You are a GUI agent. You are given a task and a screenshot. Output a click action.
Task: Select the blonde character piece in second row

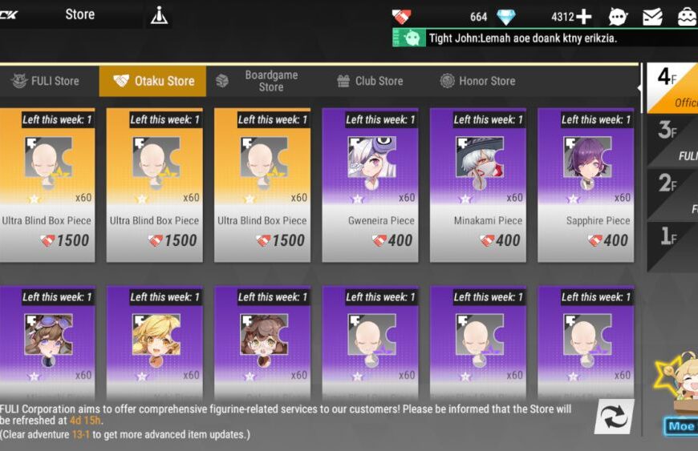coord(155,342)
